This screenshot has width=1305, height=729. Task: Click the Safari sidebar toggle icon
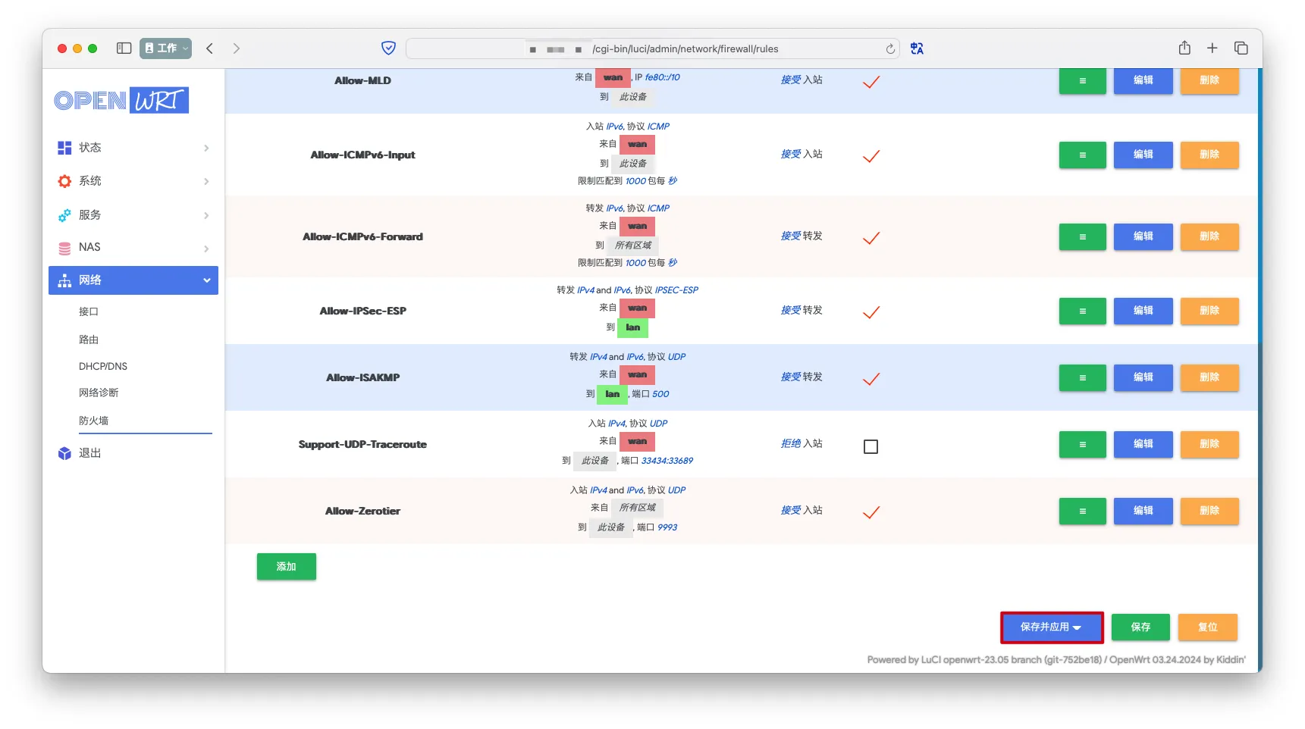(x=124, y=48)
